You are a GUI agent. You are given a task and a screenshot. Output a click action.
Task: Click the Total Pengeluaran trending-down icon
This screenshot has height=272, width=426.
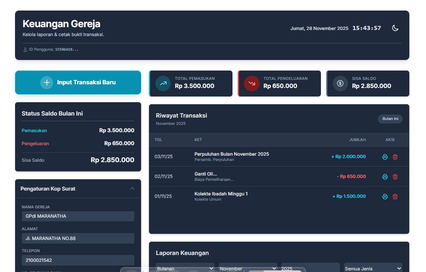click(252, 84)
